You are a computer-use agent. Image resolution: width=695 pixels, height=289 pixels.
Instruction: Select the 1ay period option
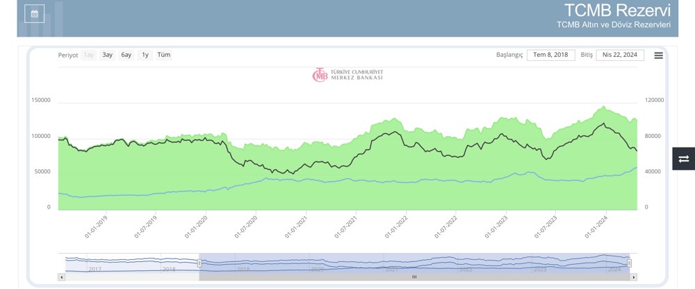tap(88, 55)
